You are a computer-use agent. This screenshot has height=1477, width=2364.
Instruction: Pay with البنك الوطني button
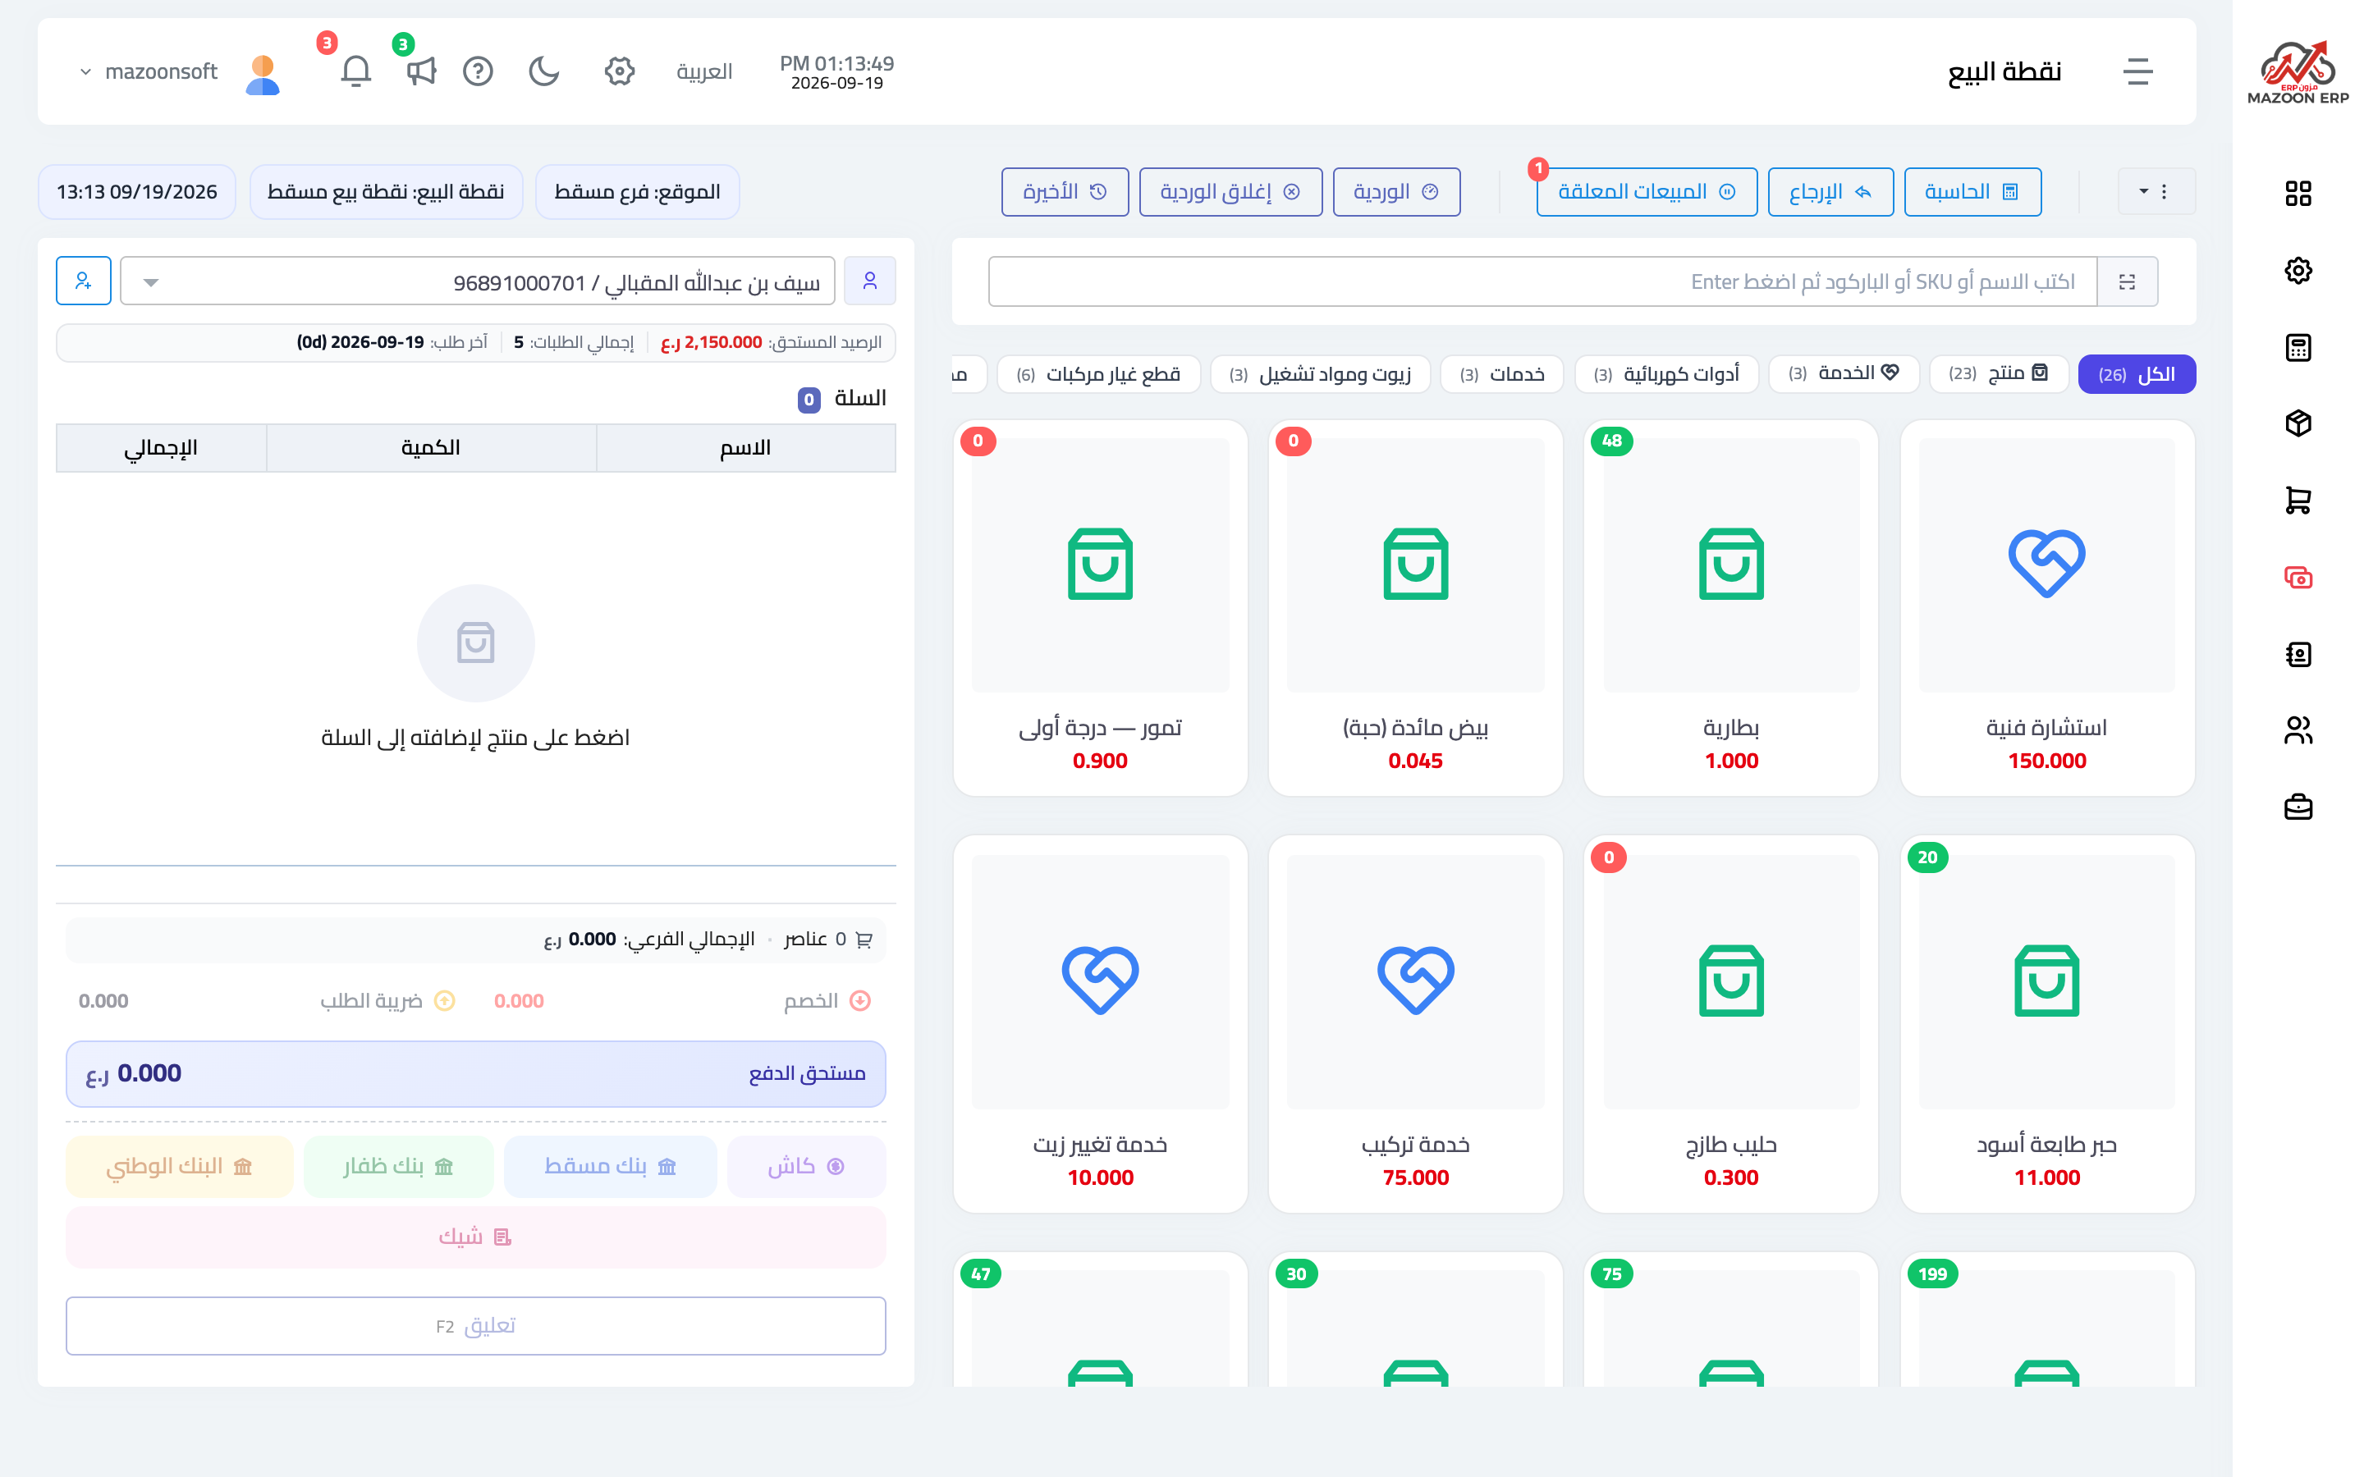(x=179, y=1166)
